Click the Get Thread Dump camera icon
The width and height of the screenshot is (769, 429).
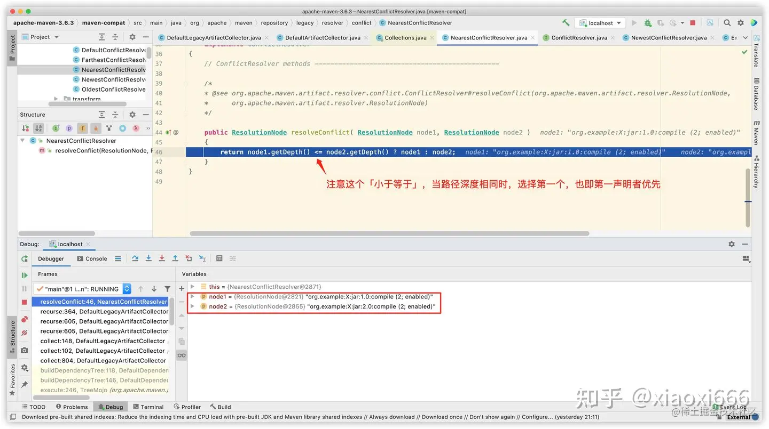click(24, 351)
